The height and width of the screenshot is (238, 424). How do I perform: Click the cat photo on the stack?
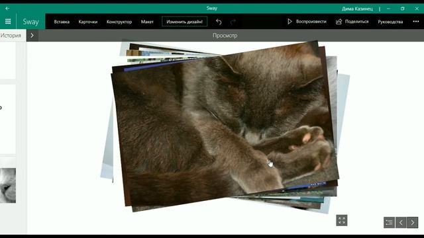pos(225,126)
